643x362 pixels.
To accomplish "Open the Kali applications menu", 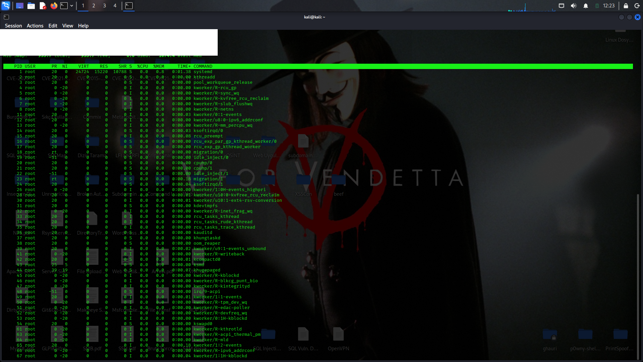I will click(6, 6).
